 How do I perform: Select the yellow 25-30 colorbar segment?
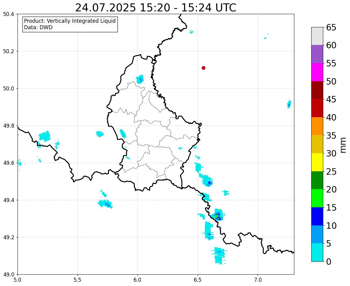317,162
